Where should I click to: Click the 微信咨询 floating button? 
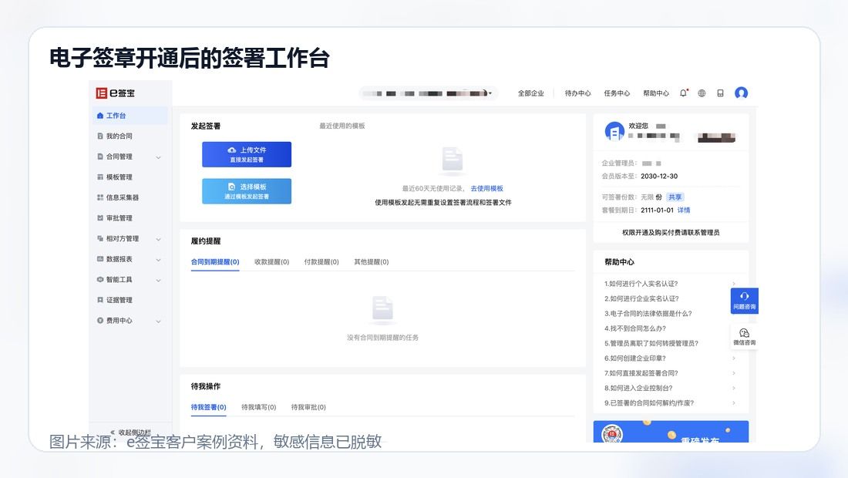[x=744, y=336]
